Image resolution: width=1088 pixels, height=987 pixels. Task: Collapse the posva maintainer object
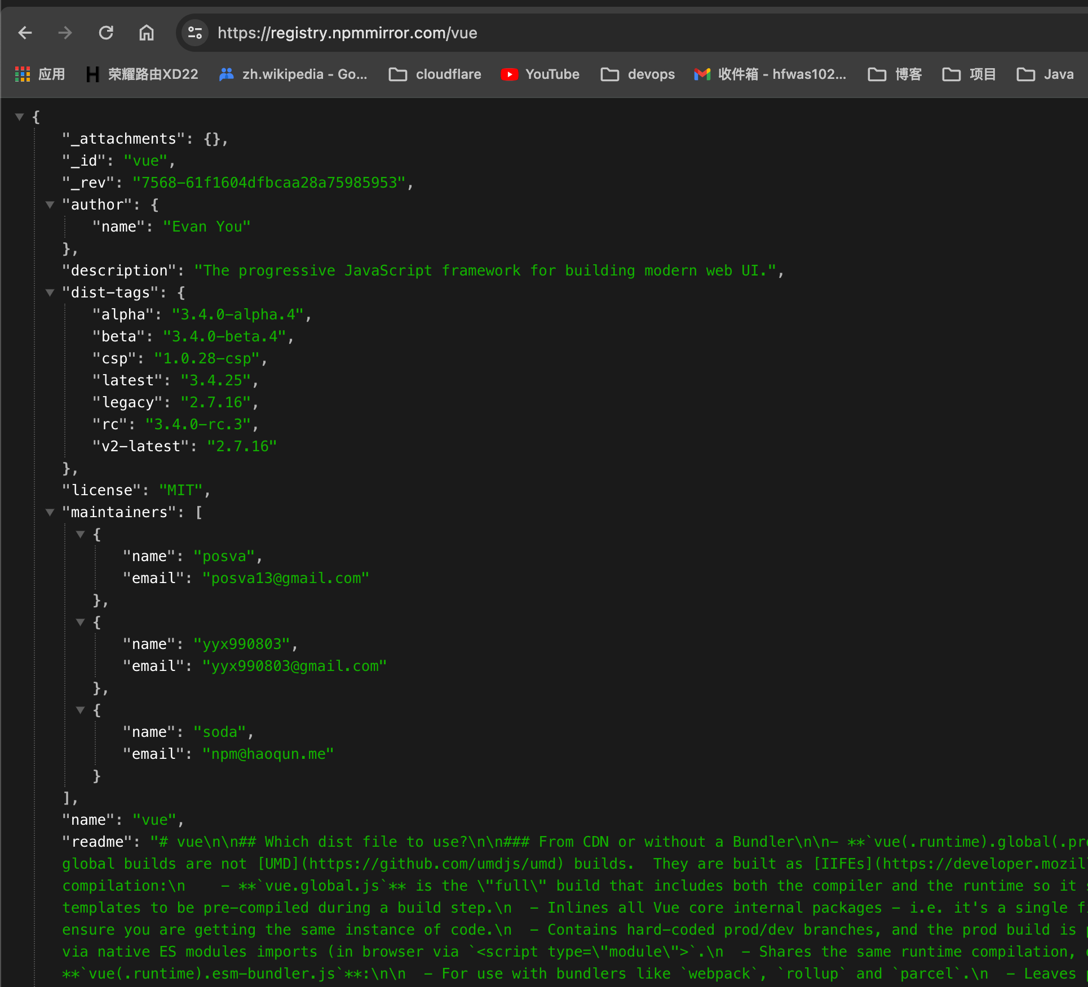click(81, 534)
